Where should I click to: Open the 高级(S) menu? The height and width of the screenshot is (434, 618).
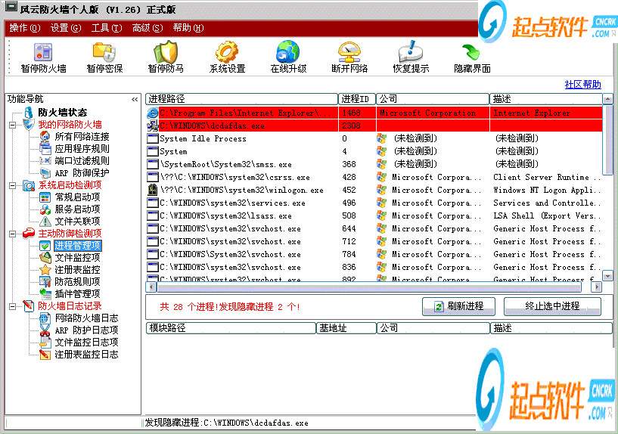[x=148, y=28]
